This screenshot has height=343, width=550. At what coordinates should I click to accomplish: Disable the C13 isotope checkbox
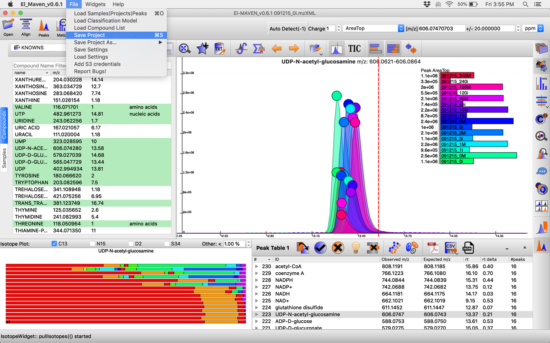54,244
